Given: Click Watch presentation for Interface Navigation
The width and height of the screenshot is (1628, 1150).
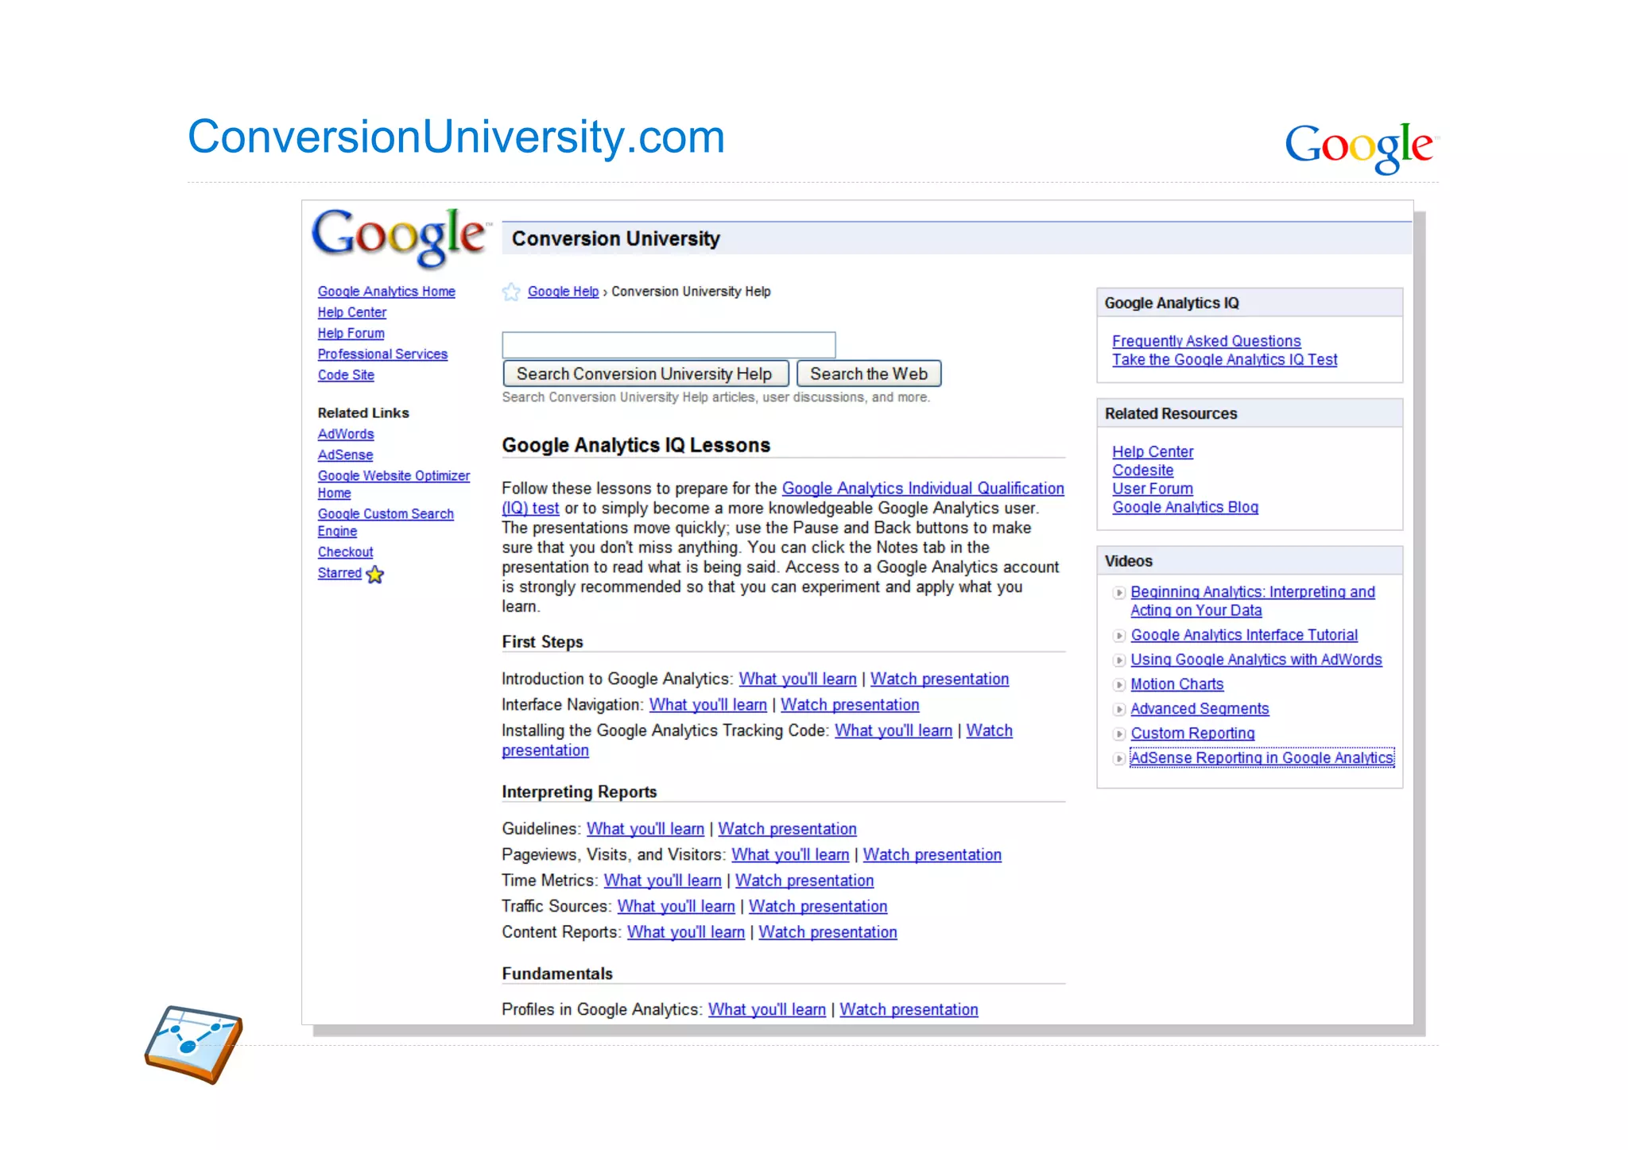Looking at the screenshot, I should pos(850,705).
